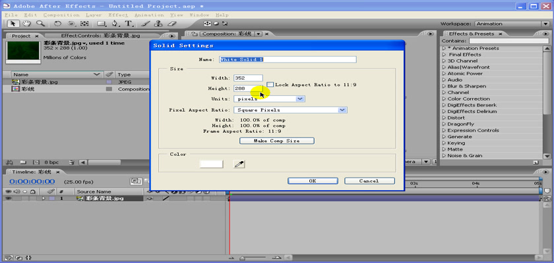Click the audio speaker column icon in Timeline
Viewport: 554px width, 263px height.
[16, 192]
